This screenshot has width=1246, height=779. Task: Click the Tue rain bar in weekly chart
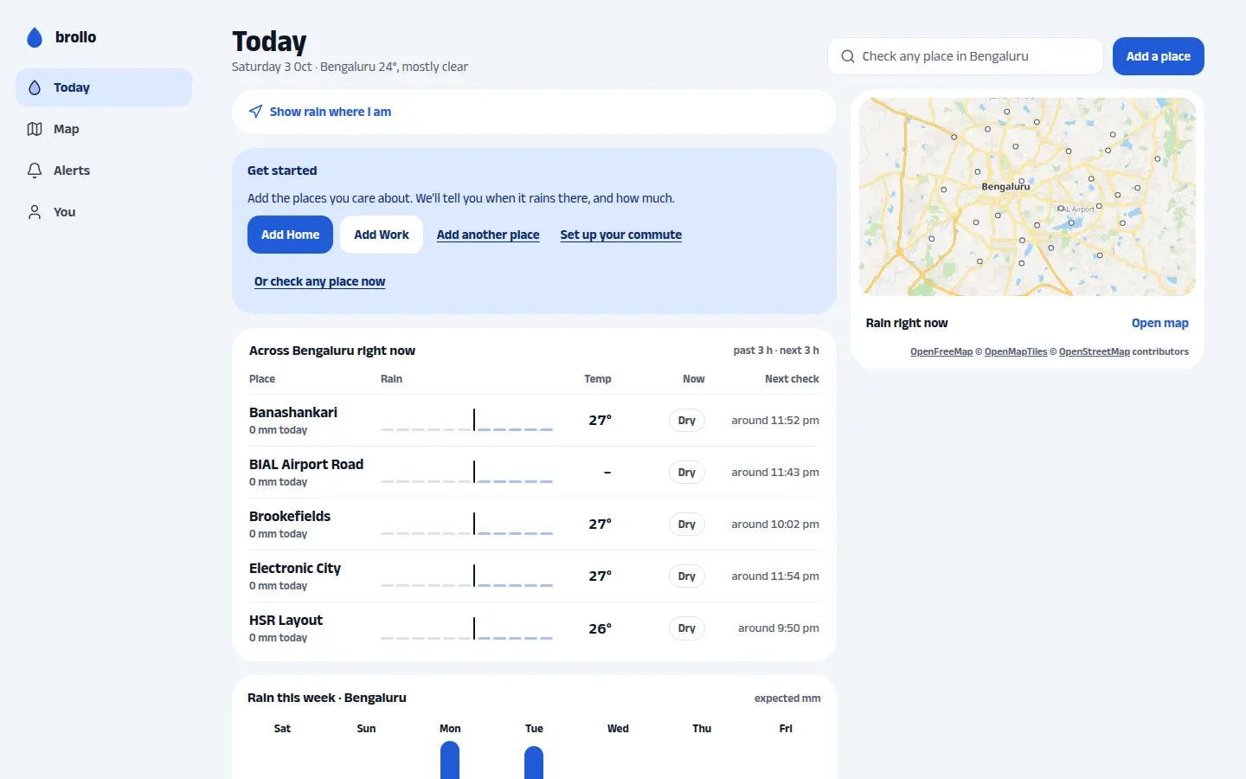pos(534,763)
